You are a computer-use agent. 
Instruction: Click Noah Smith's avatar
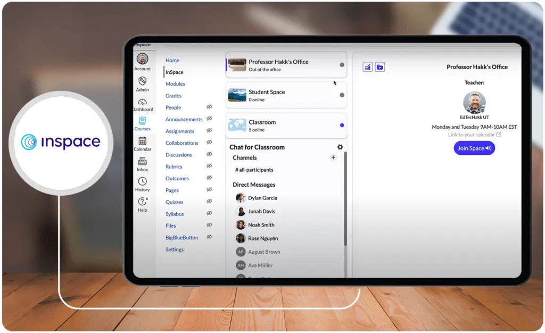pos(241,224)
